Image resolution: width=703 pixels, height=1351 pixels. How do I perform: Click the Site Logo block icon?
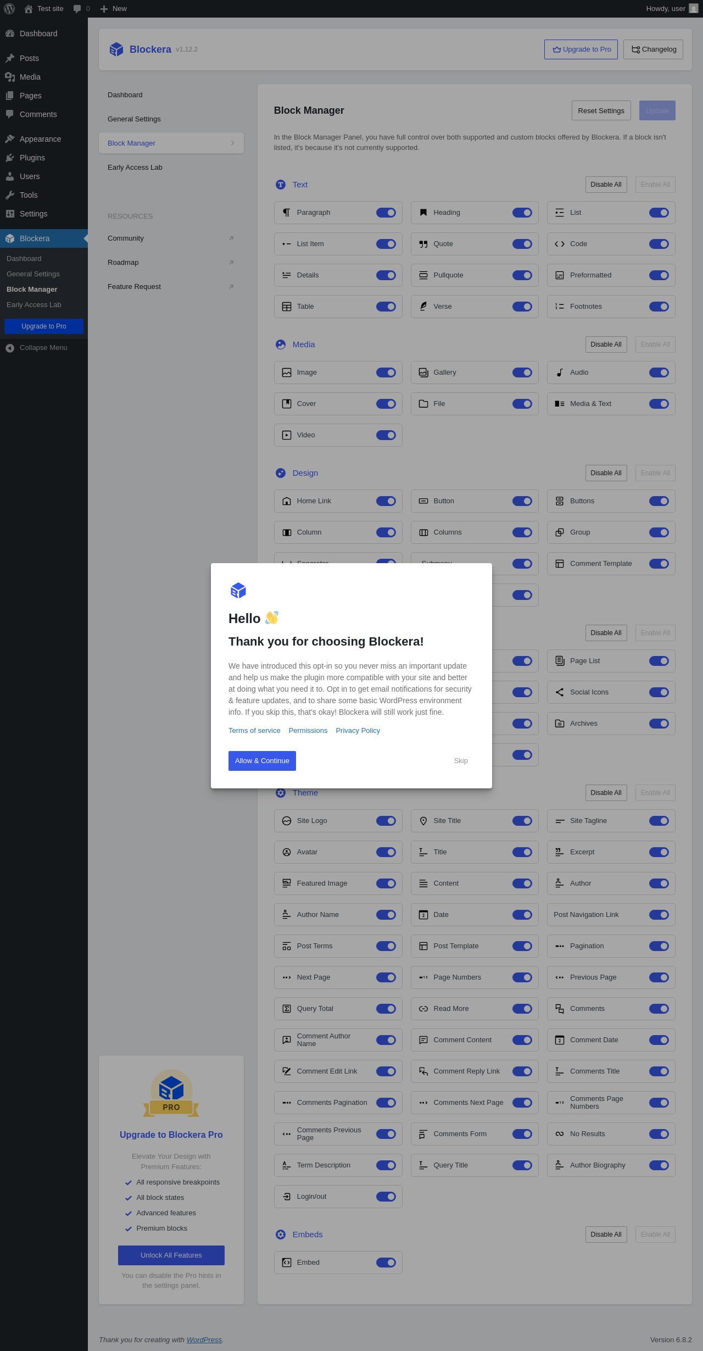[287, 821]
